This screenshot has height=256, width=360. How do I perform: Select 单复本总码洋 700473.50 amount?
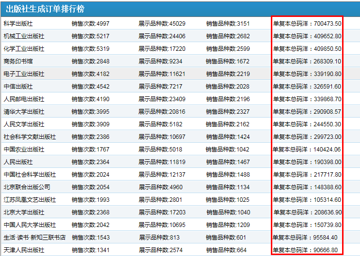tap(307, 24)
